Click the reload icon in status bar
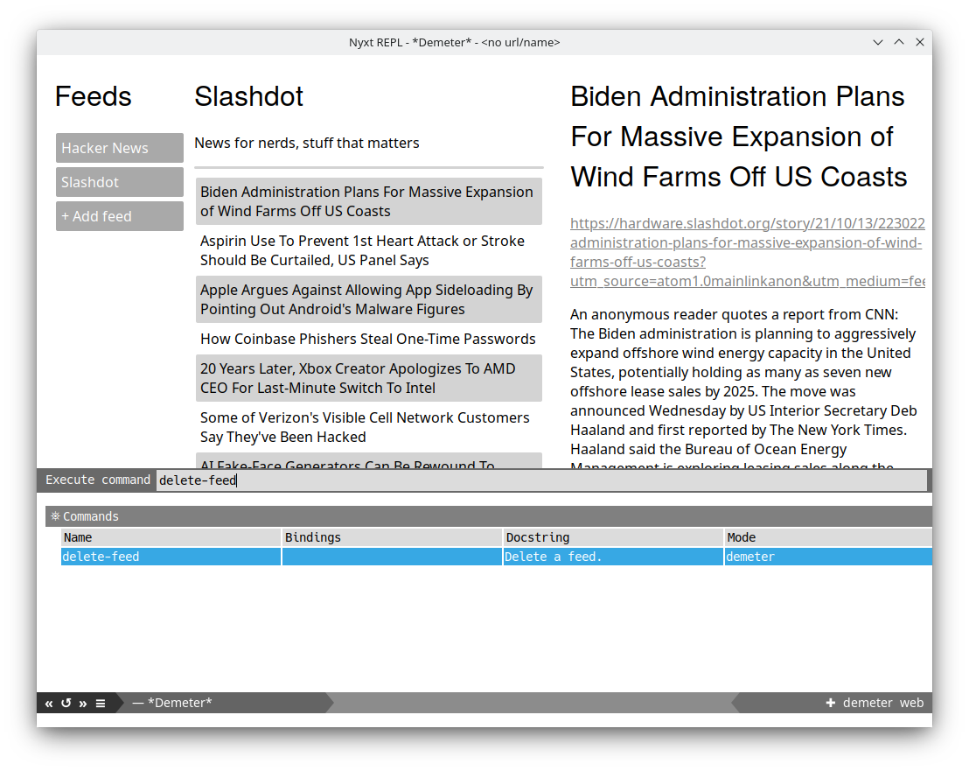The image size is (969, 771). click(66, 703)
